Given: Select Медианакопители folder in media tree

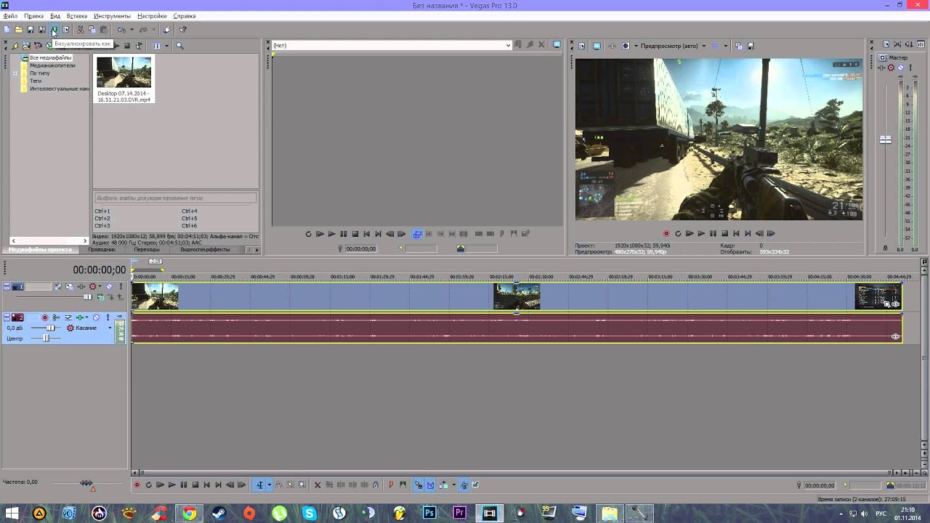Looking at the screenshot, I should [52, 65].
